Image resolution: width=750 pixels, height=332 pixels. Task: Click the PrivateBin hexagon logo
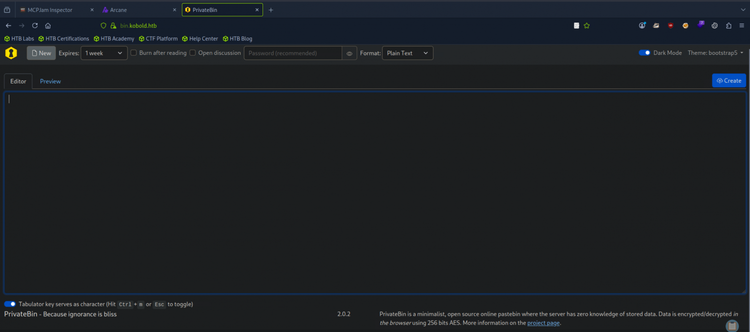11,53
